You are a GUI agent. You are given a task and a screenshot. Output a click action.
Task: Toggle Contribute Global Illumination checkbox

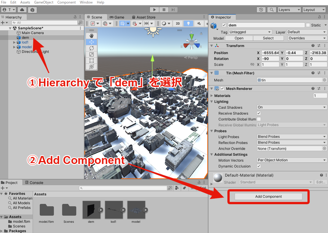point(259,119)
